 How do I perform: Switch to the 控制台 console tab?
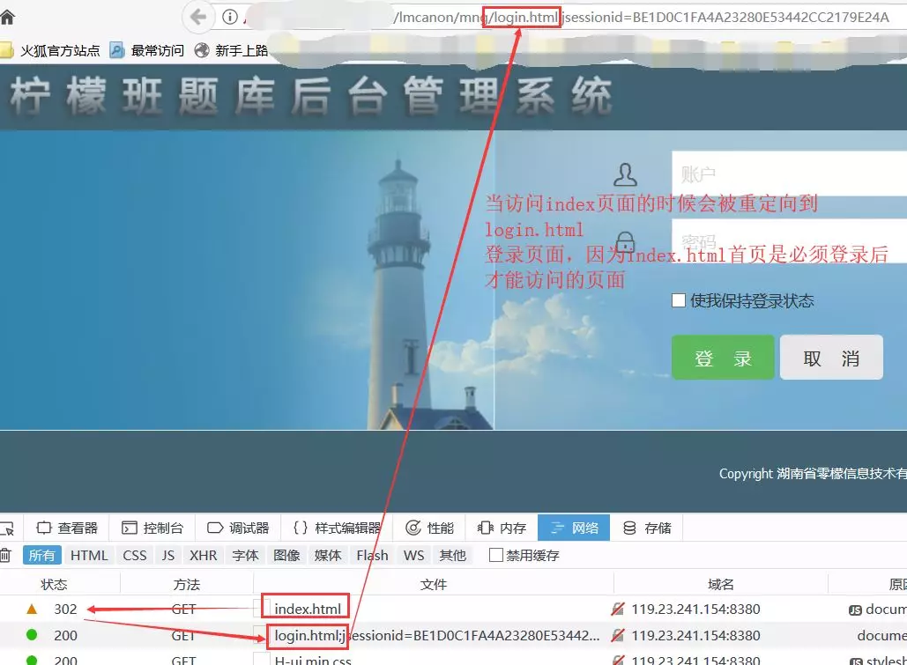tap(152, 528)
